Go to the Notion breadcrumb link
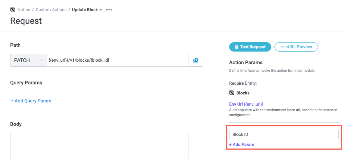Screen dimensions: 347x159 click(24, 10)
